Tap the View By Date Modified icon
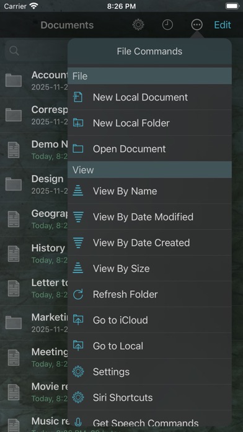Image resolution: width=243 pixels, height=432 pixels. 78,217
